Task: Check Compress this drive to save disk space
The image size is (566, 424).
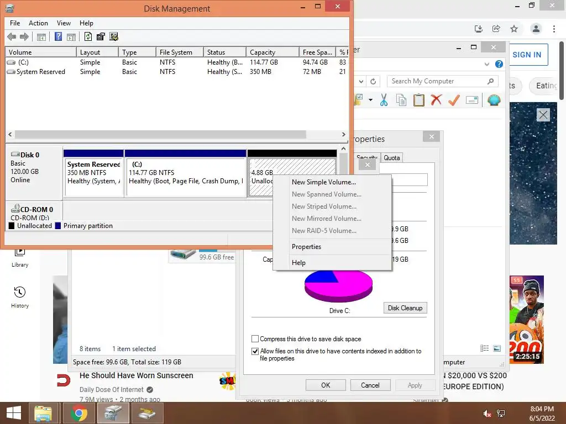Action: 255,339
